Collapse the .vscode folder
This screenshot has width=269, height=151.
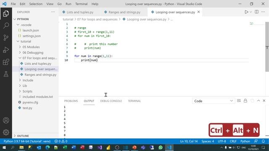pyautogui.click(x=36, y=25)
